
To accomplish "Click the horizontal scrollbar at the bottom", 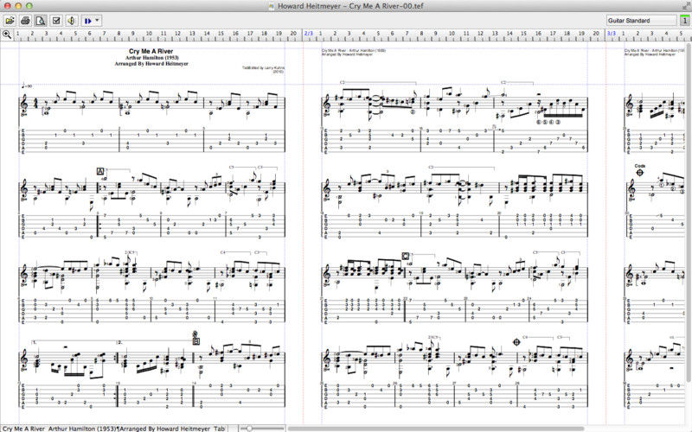I will [x=435, y=428].
